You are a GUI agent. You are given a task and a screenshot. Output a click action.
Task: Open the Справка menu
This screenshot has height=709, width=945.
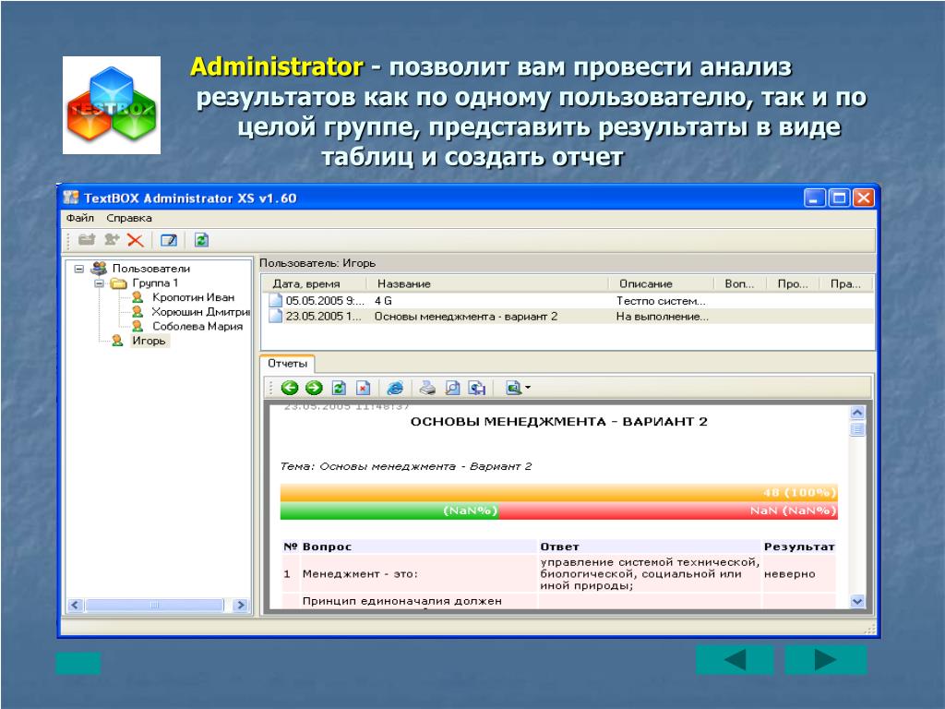point(129,218)
